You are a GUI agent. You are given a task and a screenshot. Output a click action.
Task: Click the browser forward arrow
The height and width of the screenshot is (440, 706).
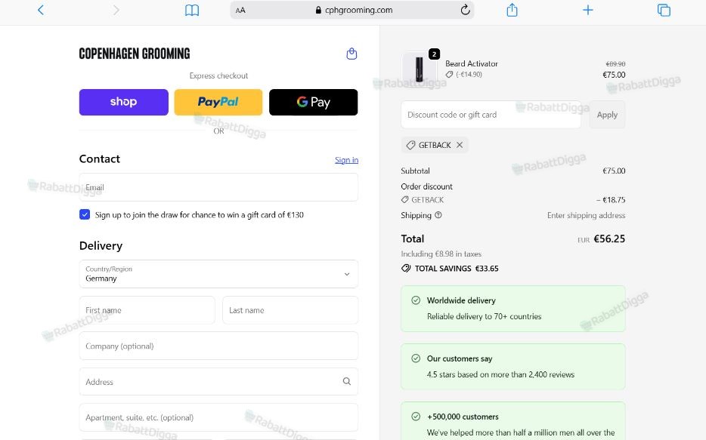tap(116, 10)
